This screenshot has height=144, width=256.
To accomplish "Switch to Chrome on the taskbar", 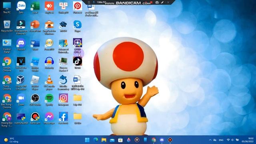I will pyautogui.click(x=154, y=140).
